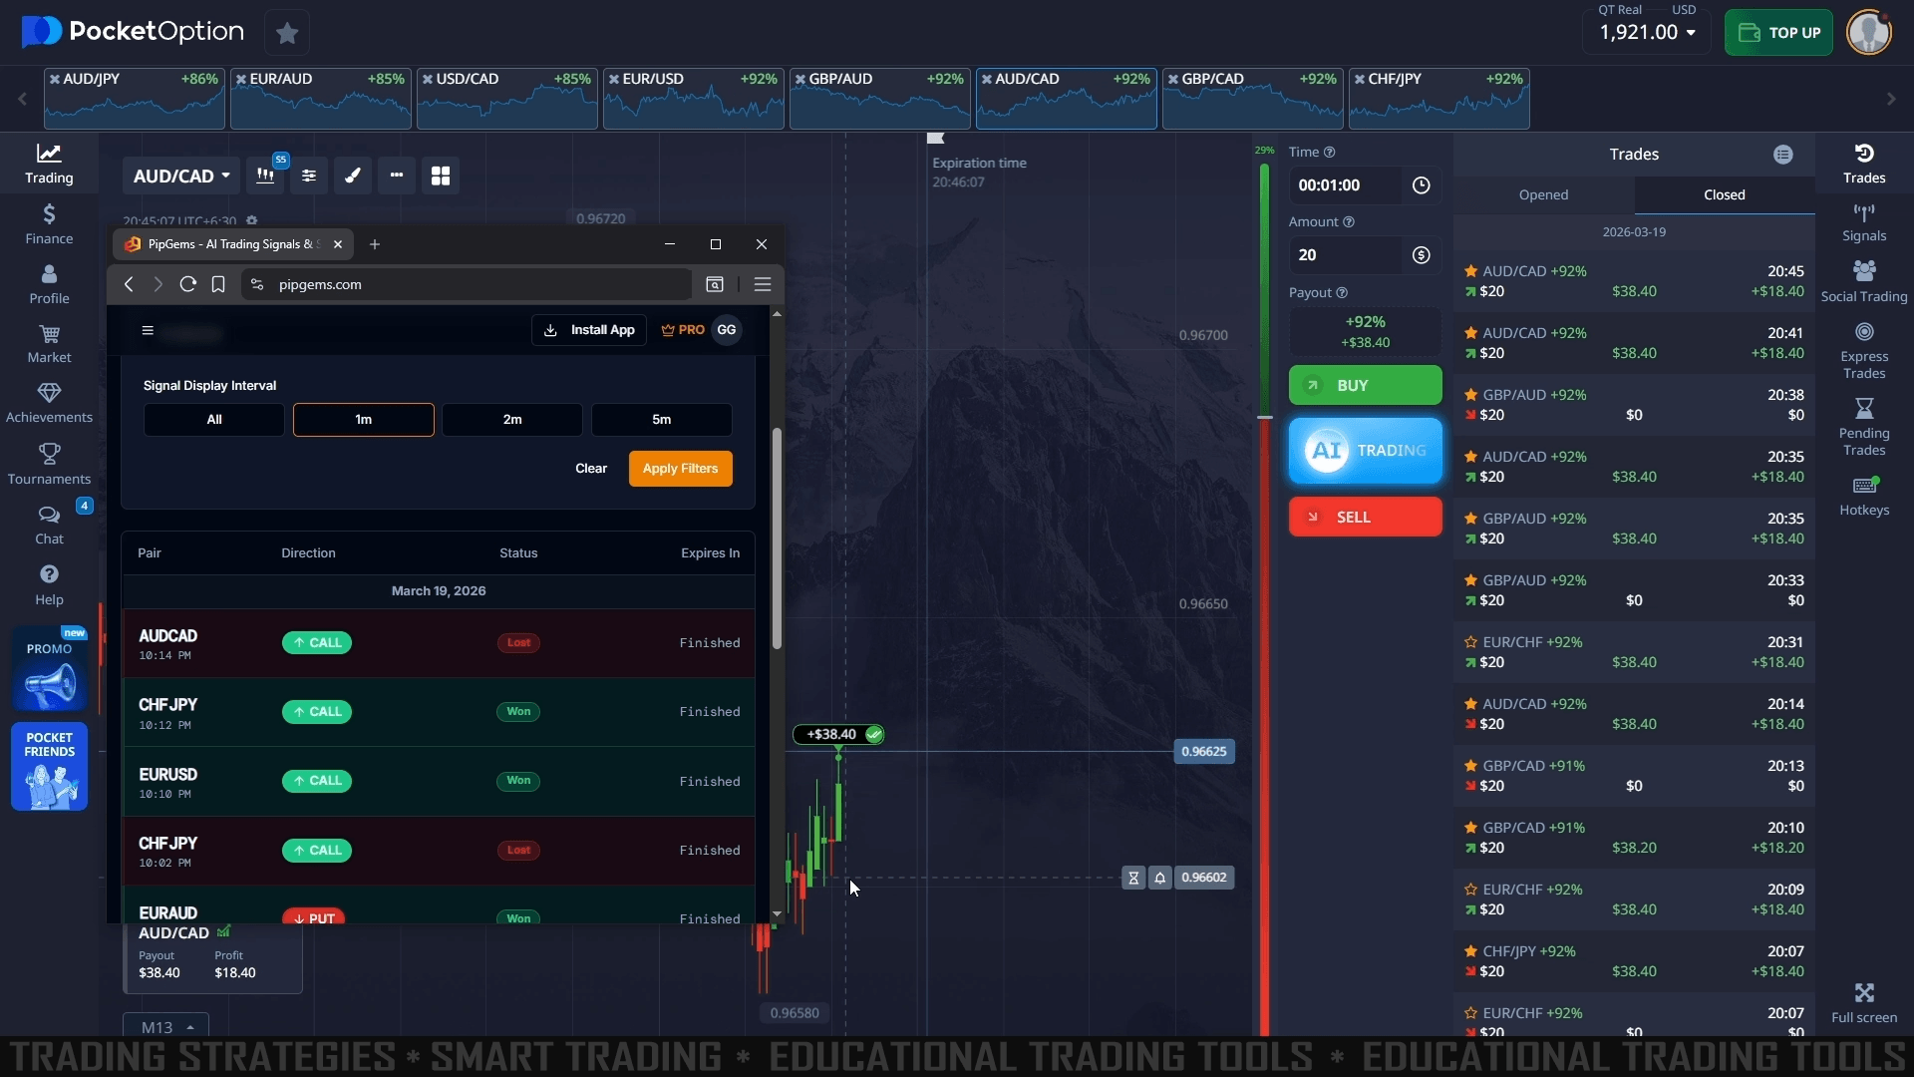Toggle favorite star on CHF/JPY 20:07 trade
Screen dimensions: 1914x1077
click(1470, 951)
